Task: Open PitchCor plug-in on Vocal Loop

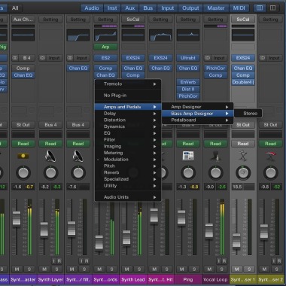Action: tap(215, 68)
